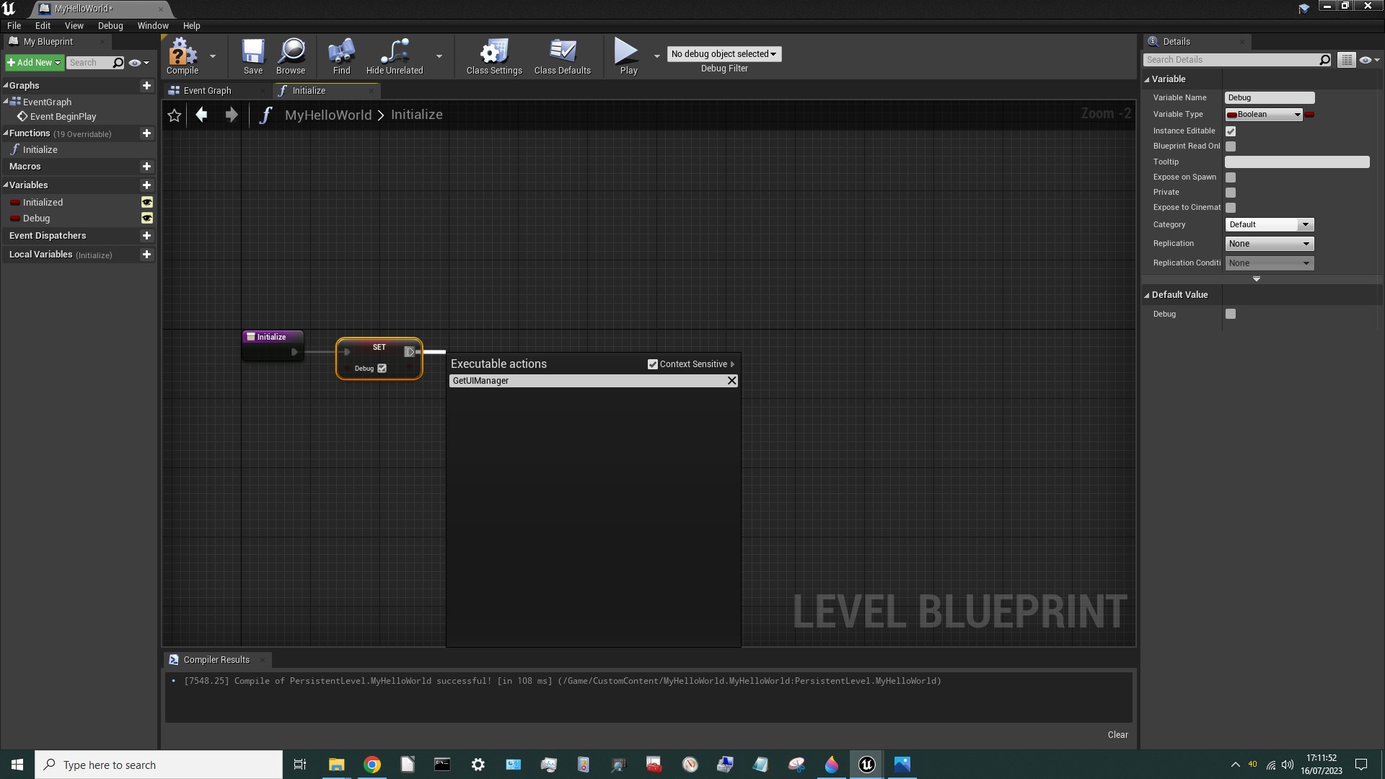Click container type pill beside Boolean

1309,115
